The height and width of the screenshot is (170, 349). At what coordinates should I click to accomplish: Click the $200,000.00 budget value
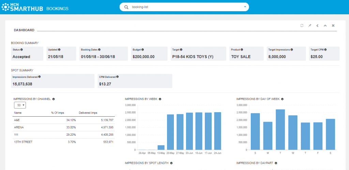(x=143, y=56)
